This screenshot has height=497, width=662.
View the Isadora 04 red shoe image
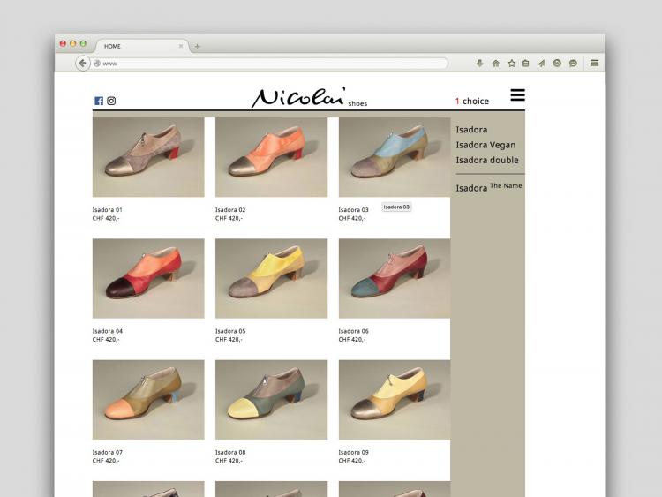148,278
